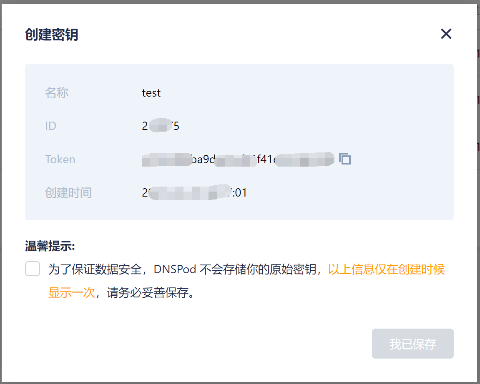Viewport: 480px width, 384px height.
Task: Select the ID value in the details panel
Action: [161, 126]
